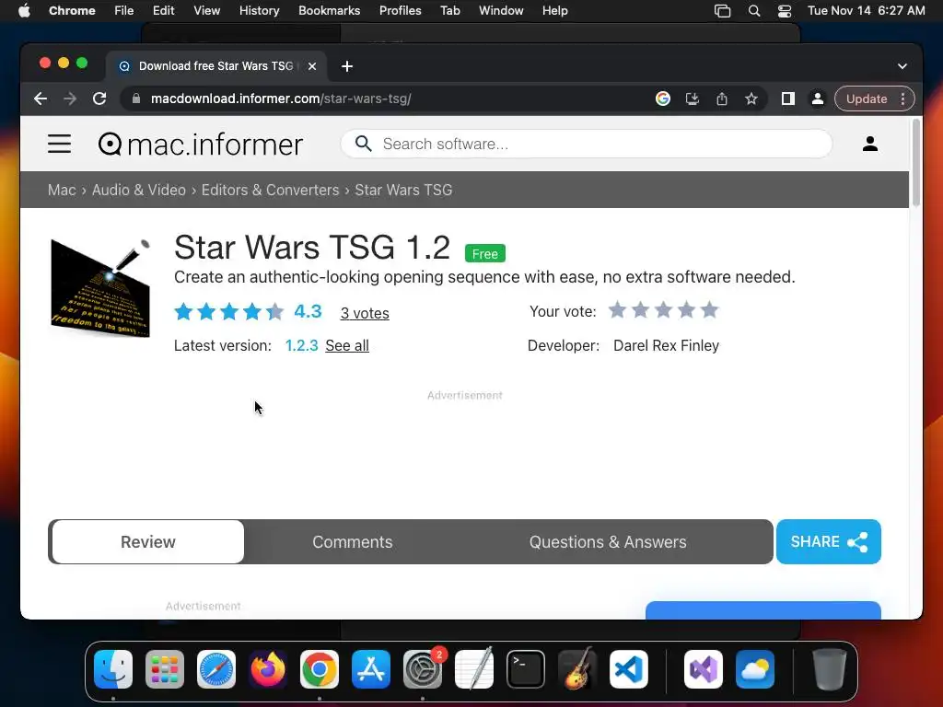Click the See all versions link

click(x=347, y=346)
